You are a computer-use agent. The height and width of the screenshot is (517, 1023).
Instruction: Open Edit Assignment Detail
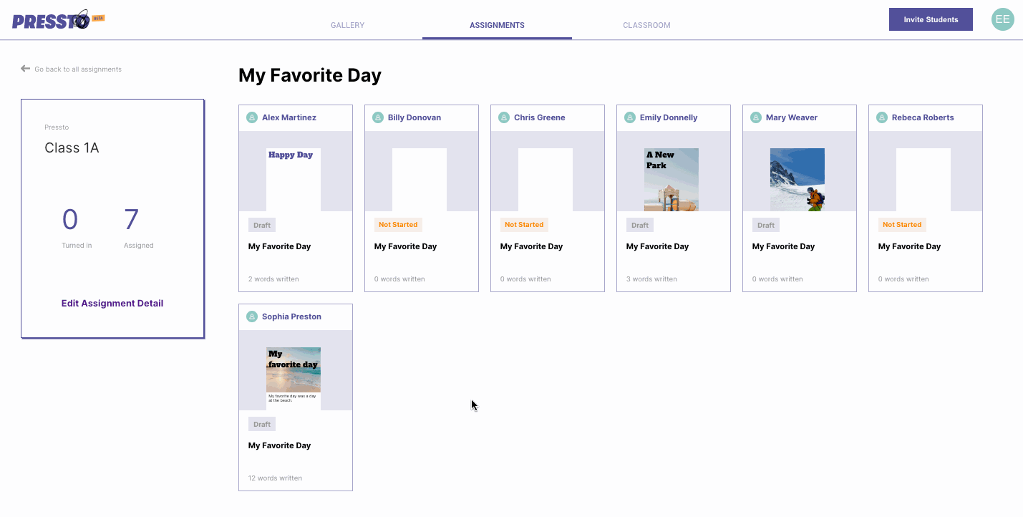(112, 303)
